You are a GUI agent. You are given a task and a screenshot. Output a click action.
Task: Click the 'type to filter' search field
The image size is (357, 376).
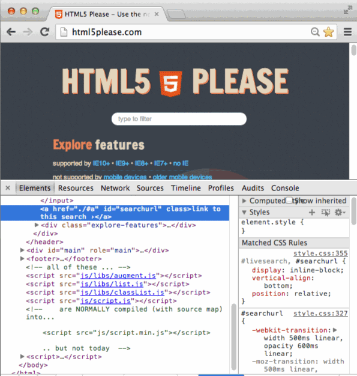pos(179,119)
